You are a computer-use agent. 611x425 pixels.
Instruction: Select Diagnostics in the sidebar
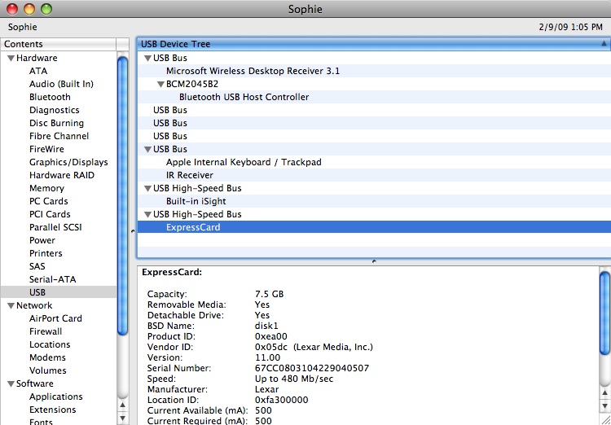pyautogui.click(x=54, y=110)
